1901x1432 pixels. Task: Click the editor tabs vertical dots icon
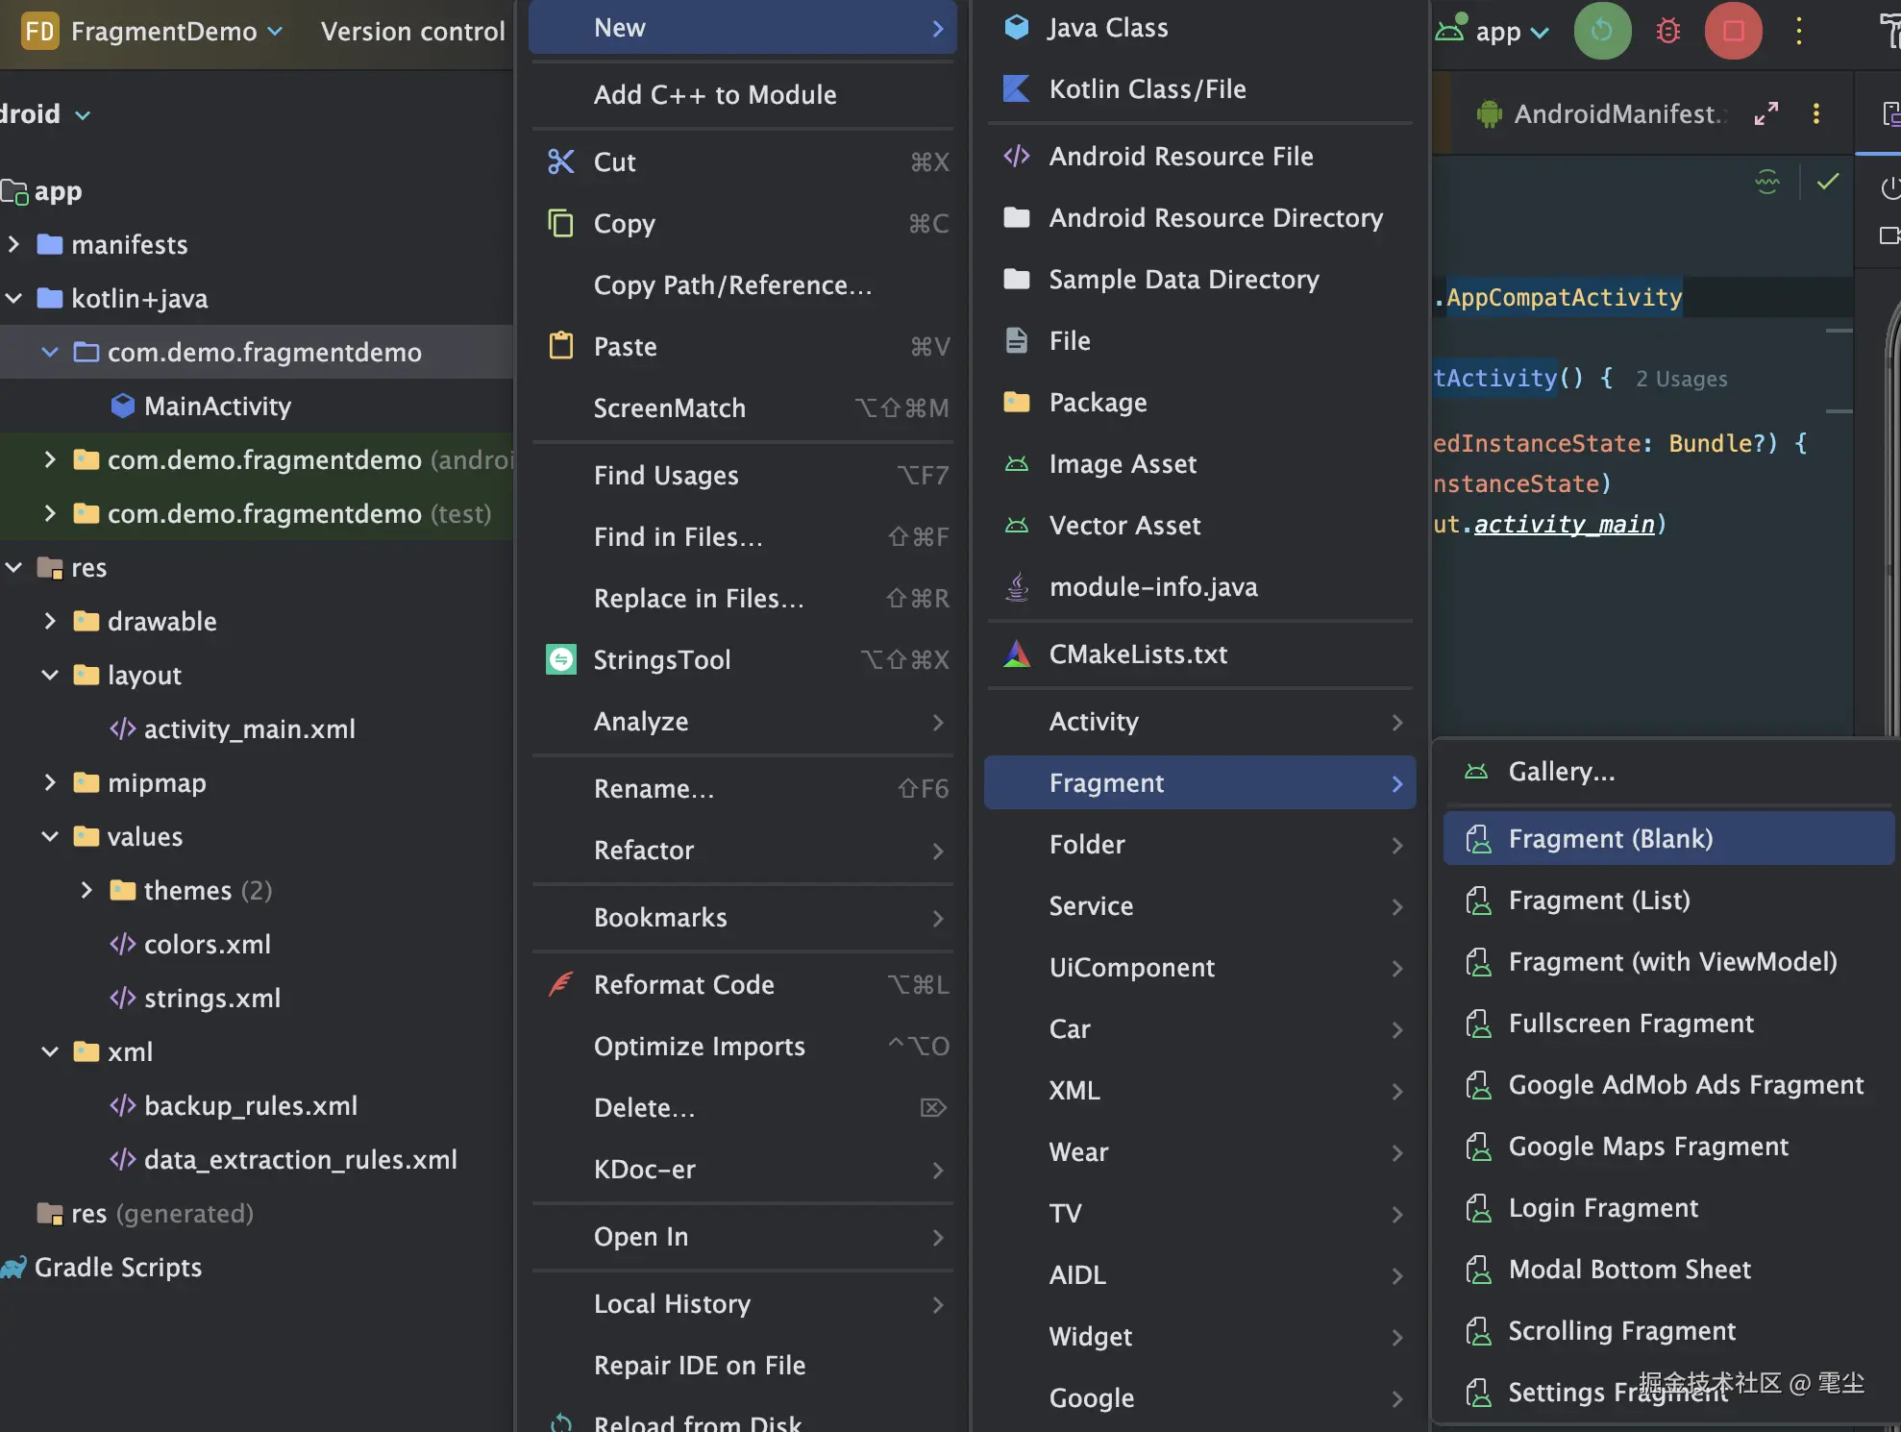(x=1815, y=113)
